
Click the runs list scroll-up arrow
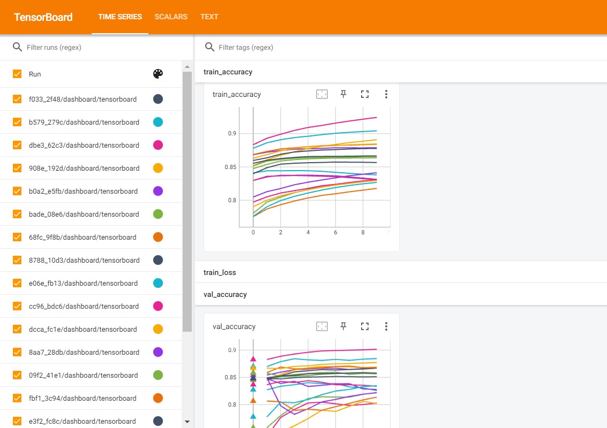pyautogui.click(x=188, y=67)
